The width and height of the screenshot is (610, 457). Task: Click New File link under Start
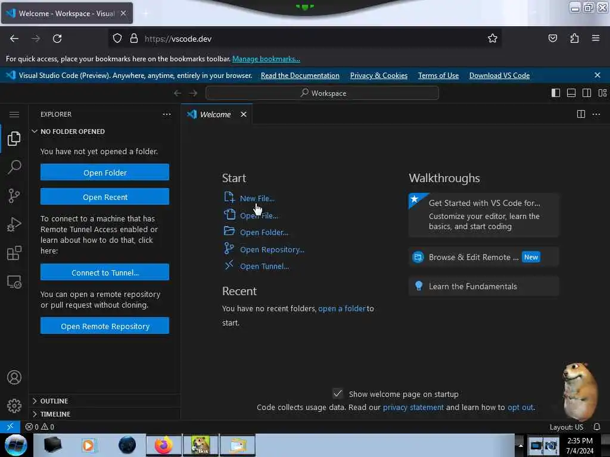257,198
